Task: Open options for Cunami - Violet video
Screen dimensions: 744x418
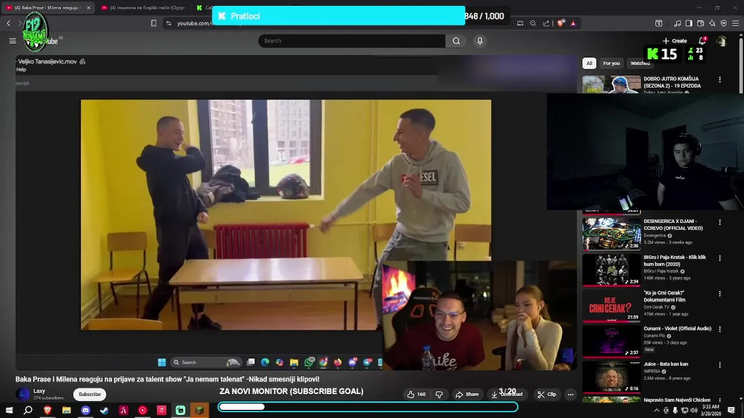Action: (720, 329)
